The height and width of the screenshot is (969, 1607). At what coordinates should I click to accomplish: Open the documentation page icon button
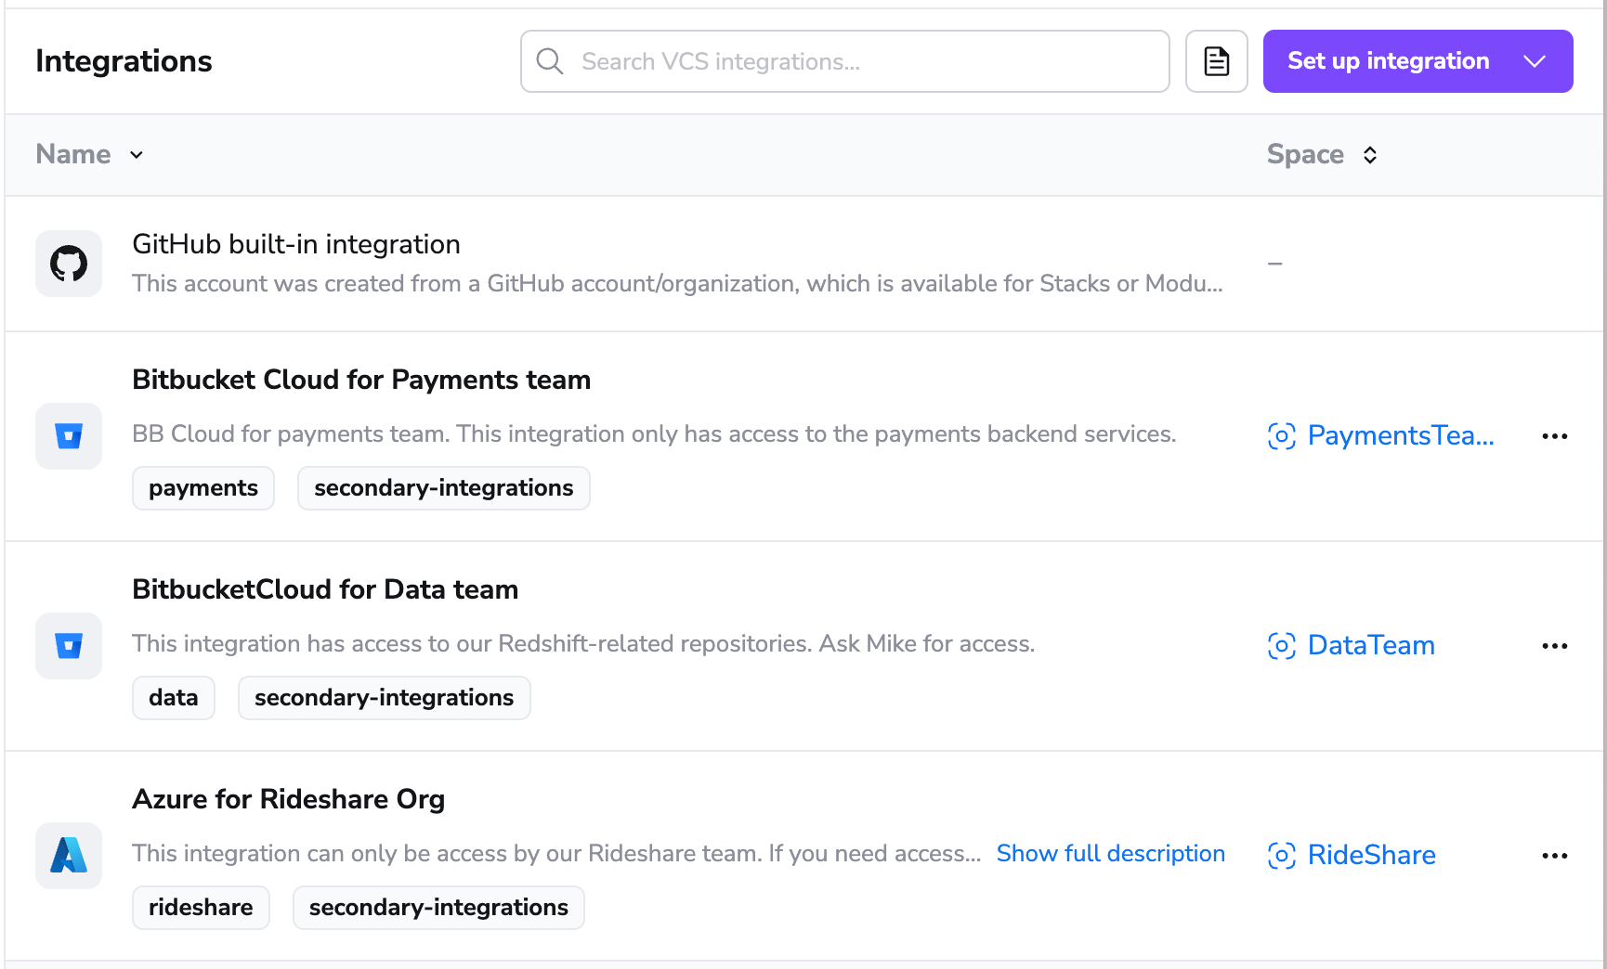point(1216,61)
